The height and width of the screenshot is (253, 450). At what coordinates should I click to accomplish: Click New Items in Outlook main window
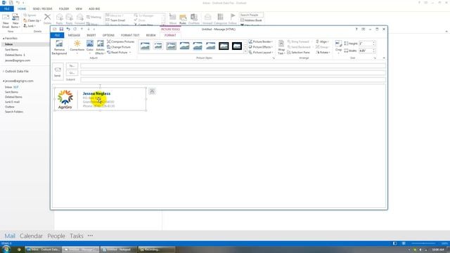(15, 20)
